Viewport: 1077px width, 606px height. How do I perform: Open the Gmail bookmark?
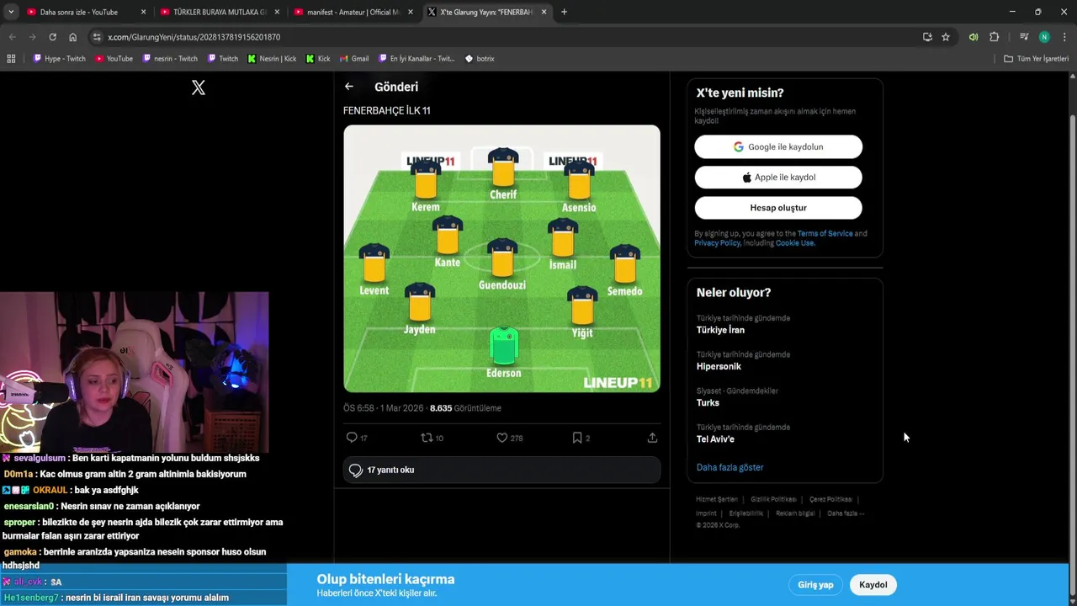(354, 59)
